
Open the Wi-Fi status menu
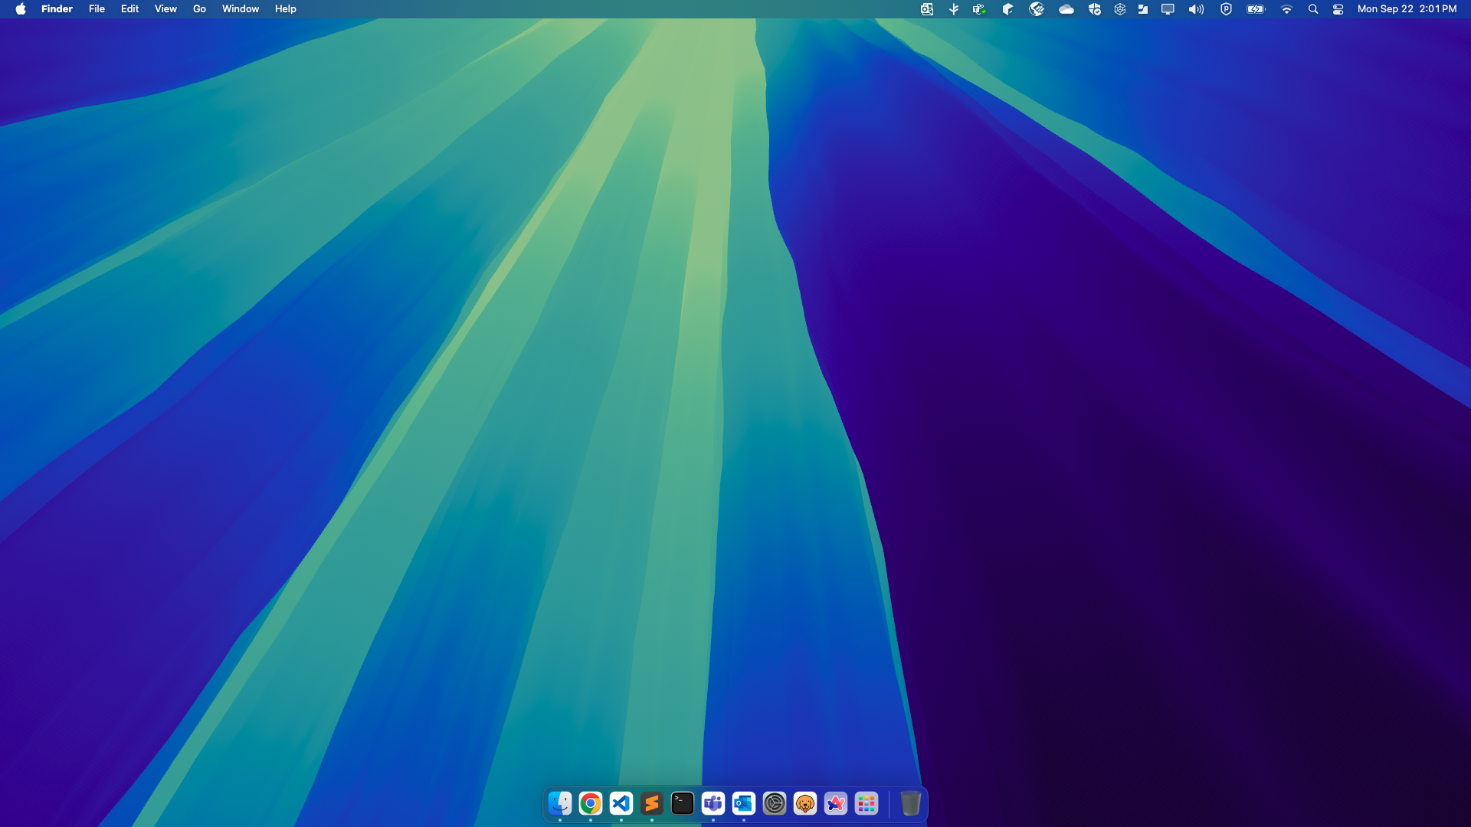[1286, 9]
